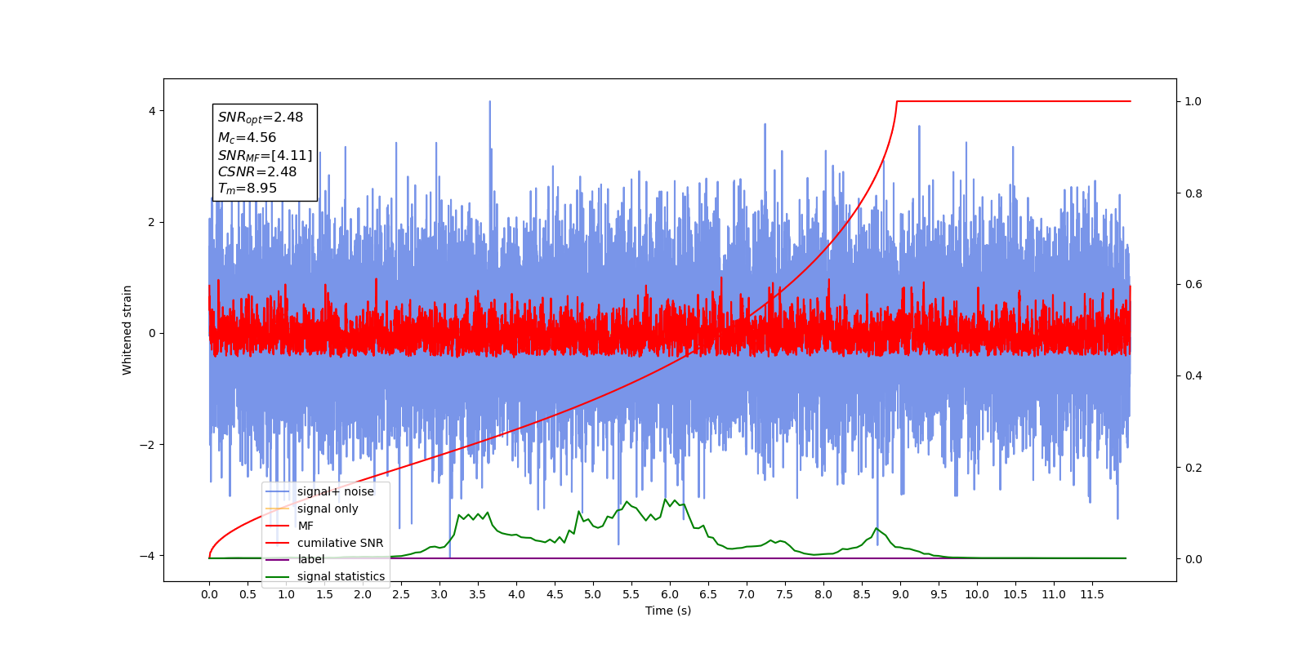Click the x-axis tick label 6.0

(670, 594)
